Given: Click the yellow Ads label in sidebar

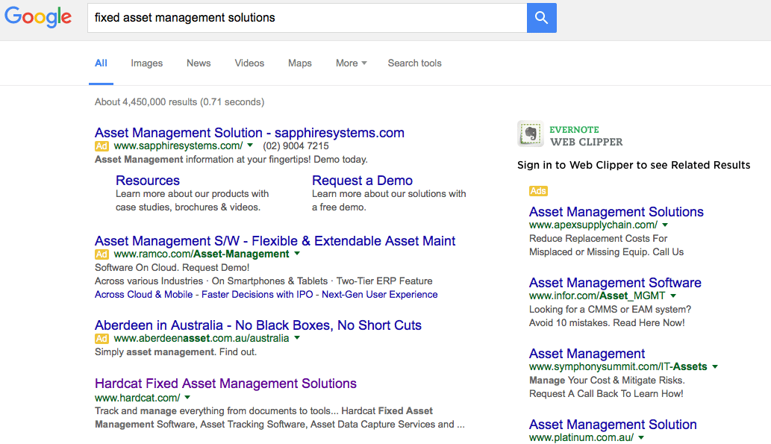Looking at the screenshot, I should 538,191.
